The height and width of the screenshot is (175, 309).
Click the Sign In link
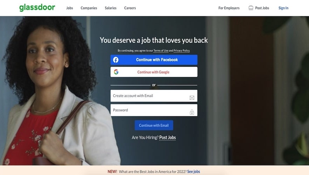(283, 8)
